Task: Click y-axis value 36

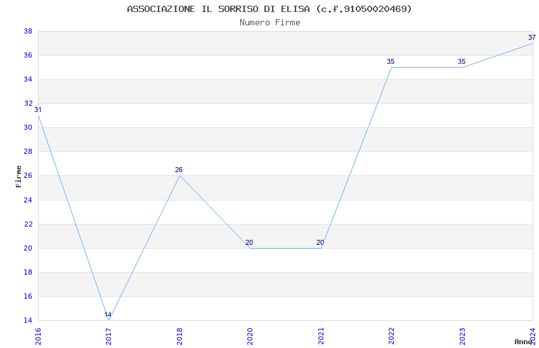Action: (x=28, y=55)
